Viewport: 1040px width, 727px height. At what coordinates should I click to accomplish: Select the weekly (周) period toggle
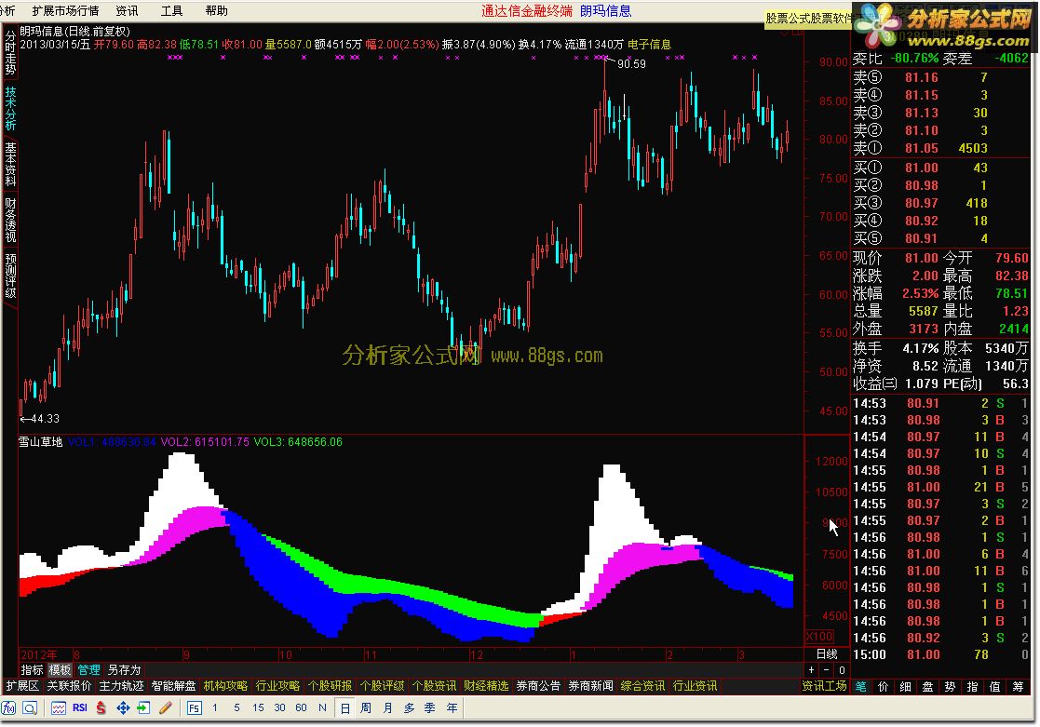click(x=366, y=707)
